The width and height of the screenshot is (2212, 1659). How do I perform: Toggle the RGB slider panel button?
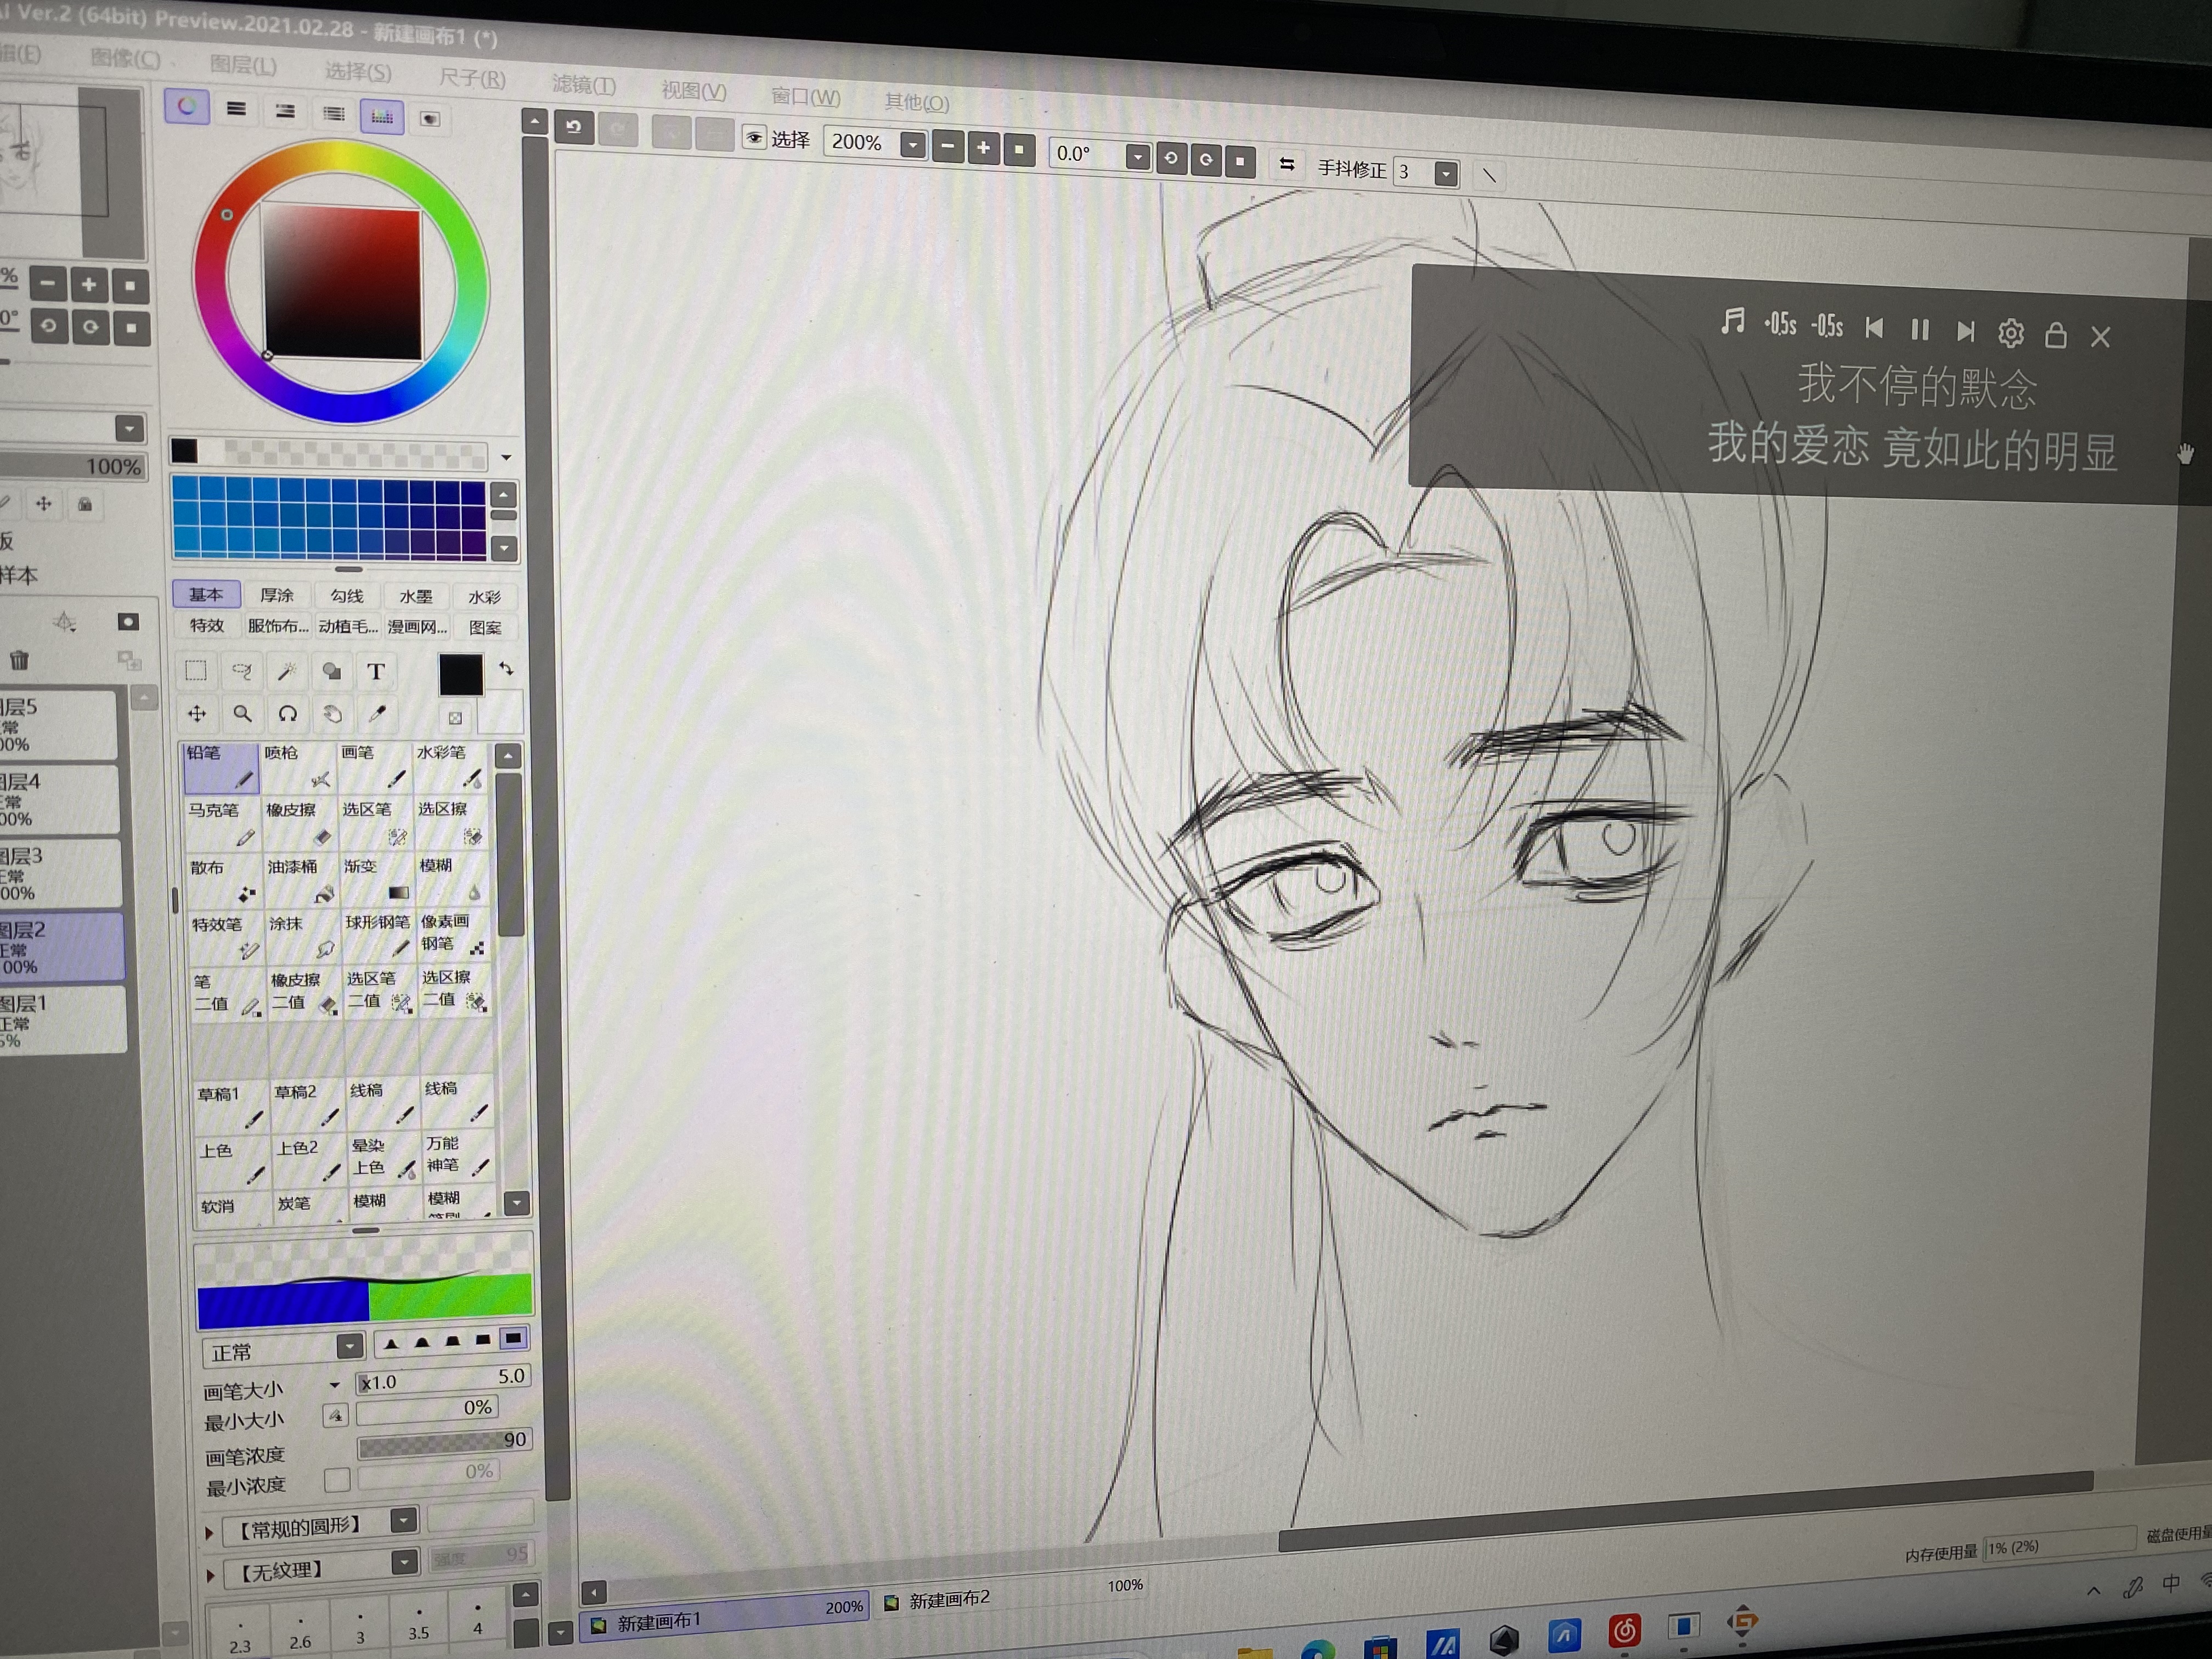(x=236, y=109)
